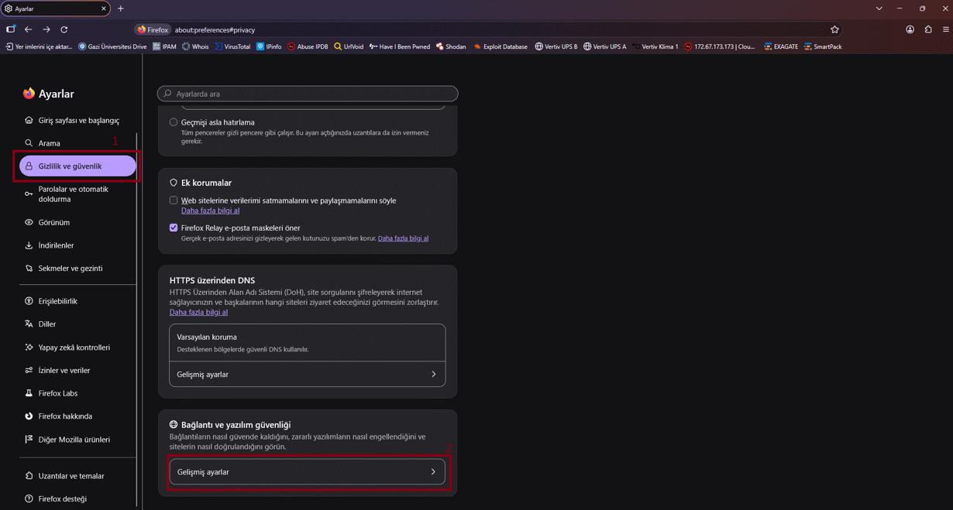Click the 'Ayarlarda ara' search field
The image size is (953, 510).
[x=308, y=94]
